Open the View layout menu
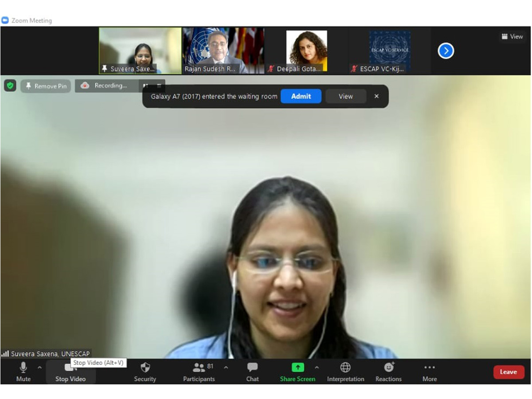Screen dimensions: 532x399 (512, 36)
